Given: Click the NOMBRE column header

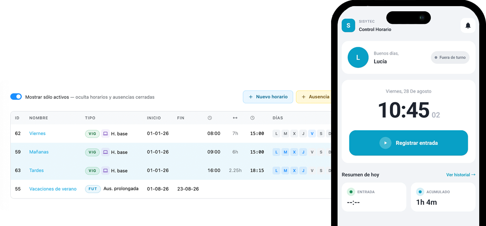Looking at the screenshot, I should (39, 118).
